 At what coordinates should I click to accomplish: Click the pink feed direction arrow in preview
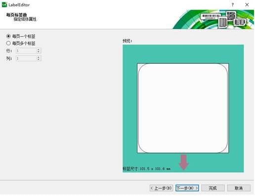tap(184, 162)
